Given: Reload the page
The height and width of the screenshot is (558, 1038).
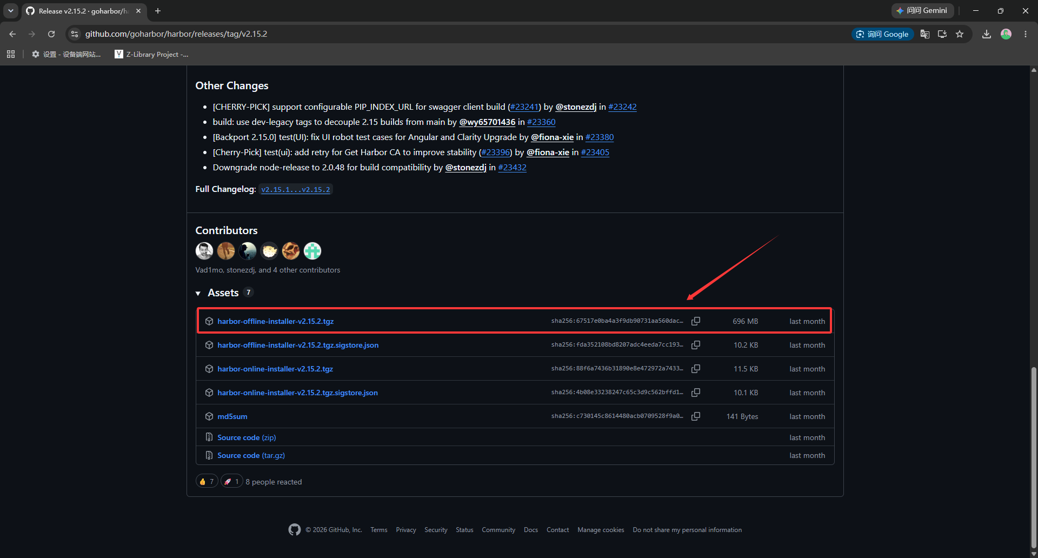Looking at the screenshot, I should click(51, 34).
